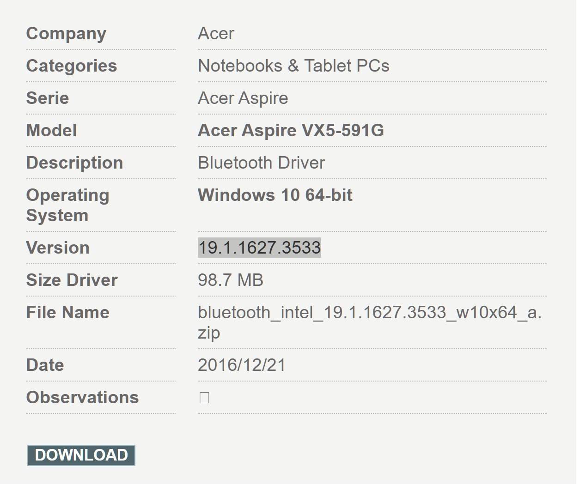Click the bluetooth_intel zip file name
The width and height of the screenshot is (586, 485).
tap(370, 322)
